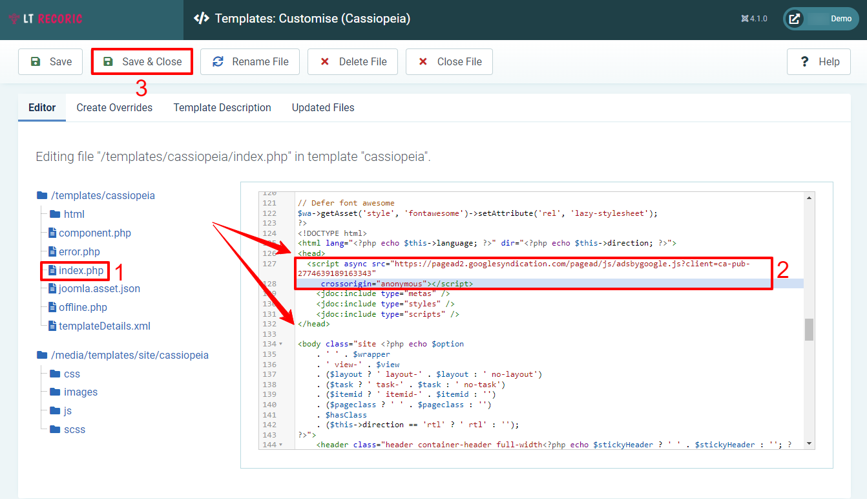
Task: Click the folder icon next to html
Action: pyautogui.click(x=55, y=214)
